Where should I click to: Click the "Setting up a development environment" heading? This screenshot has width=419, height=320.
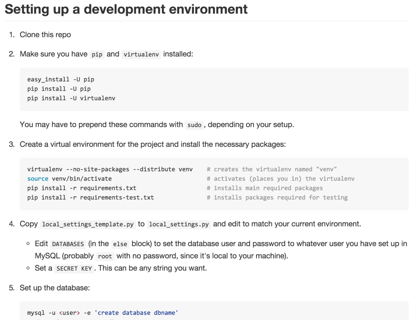tap(126, 9)
